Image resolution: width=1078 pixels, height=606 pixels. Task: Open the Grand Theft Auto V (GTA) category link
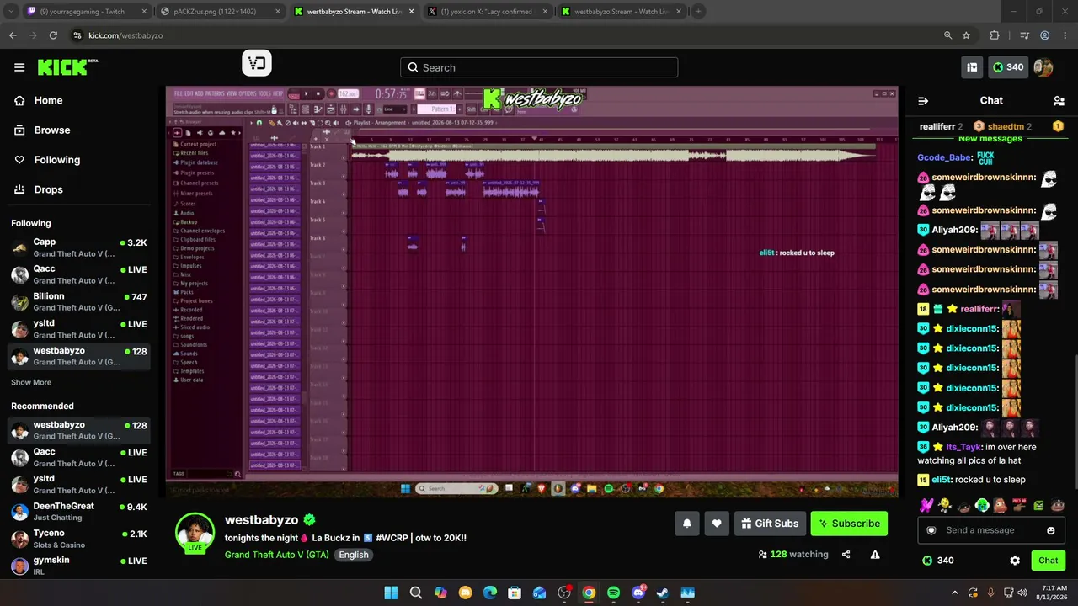[x=277, y=555]
